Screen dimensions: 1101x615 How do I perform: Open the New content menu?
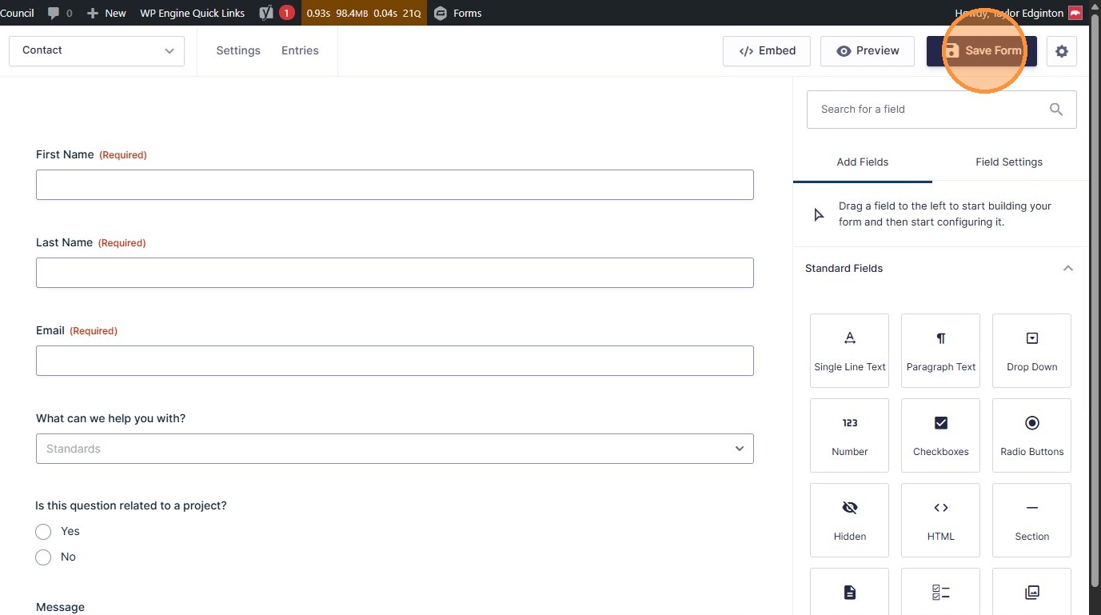[x=106, y=13]
